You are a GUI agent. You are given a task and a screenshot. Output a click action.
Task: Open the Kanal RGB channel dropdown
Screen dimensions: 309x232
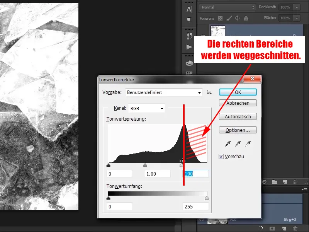pos(147,108)
